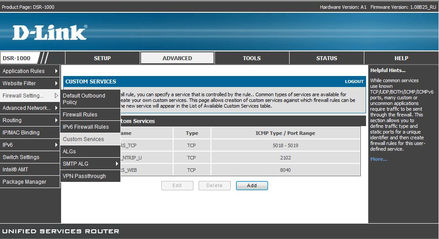Viewport: 439px width, 239px height.
Task: Expand Application Rules submenu arrow
Action: (56, 71)
